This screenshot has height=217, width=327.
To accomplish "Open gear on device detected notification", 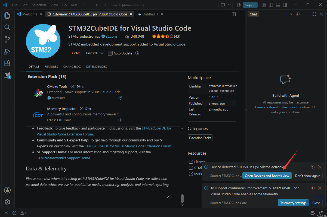I will 313,167.
